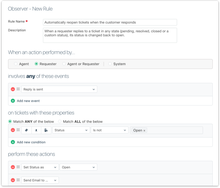Click the green plus beside Add new condition
Image resolution: width=220 pixels, height=188 pixels.
coord(13,142)
